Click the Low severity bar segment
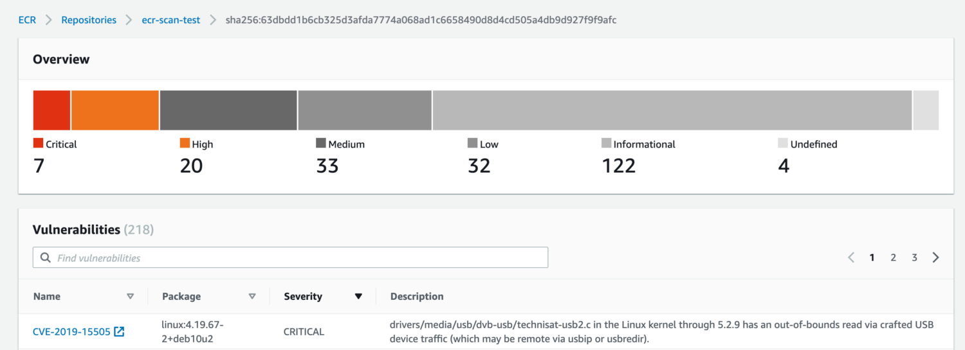The width and height of the screenshot is (965, 350). pos(365,110)
